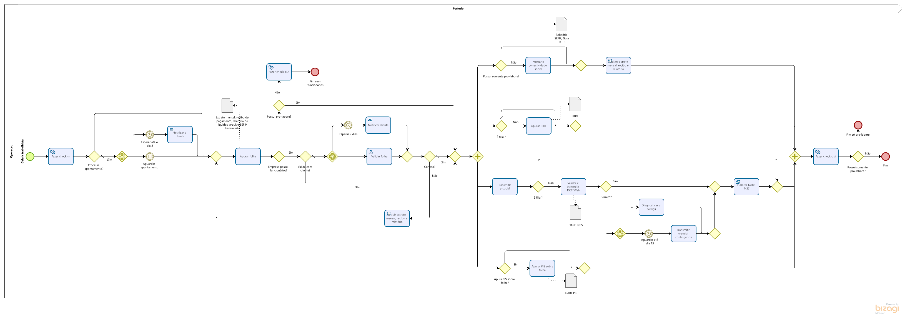Viewport: 905px width, 334px height.
Task: Select the 'Notificar cliente' message task
Action: (x=378, y=125)
